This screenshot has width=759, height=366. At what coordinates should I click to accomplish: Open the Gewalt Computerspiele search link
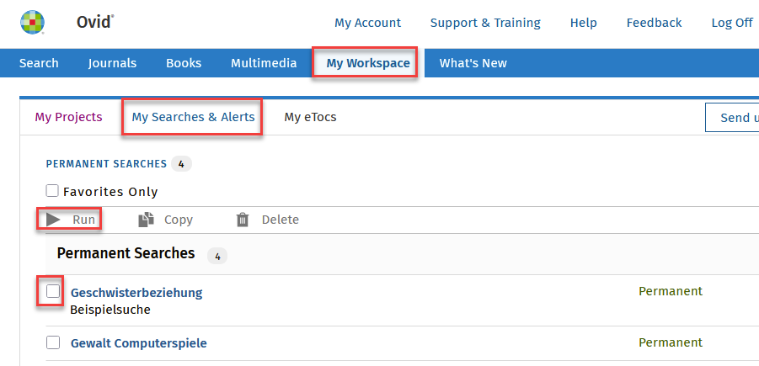[x=138, y=343]
